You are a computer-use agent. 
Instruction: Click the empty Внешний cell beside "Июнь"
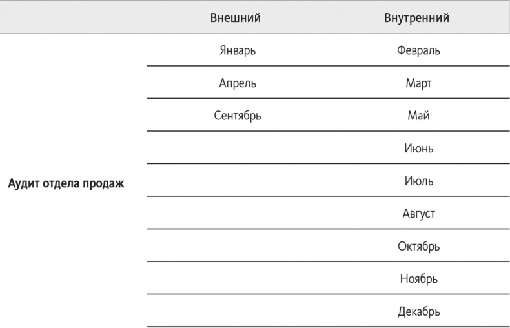pyautogui.click(x=238, y=149)
